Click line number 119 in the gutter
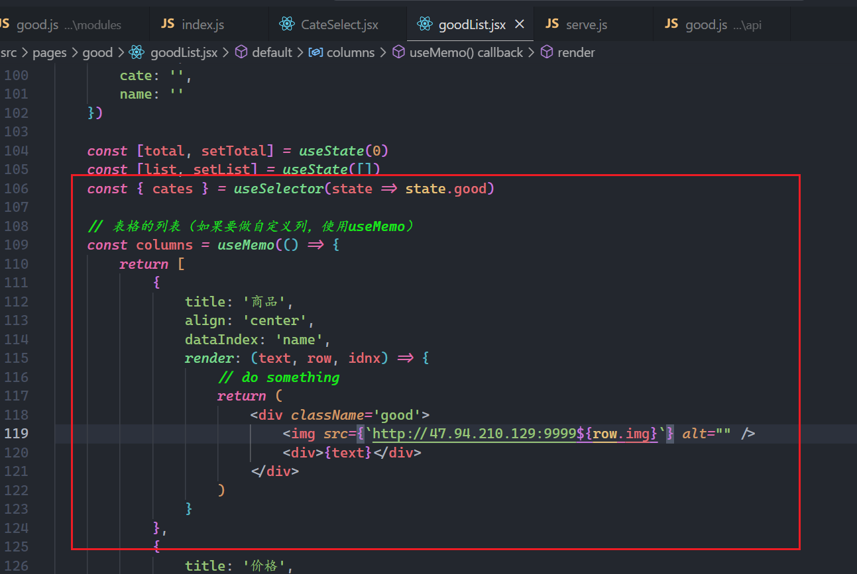This screenshot has width=857, height=574. click(17, 434)
